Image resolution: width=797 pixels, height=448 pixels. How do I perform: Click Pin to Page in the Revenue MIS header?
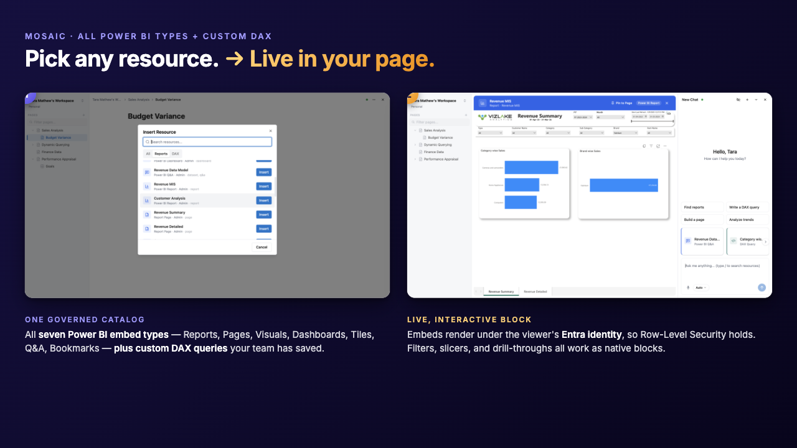coord(621,103)
